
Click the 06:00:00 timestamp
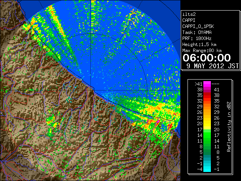point(207,58)
